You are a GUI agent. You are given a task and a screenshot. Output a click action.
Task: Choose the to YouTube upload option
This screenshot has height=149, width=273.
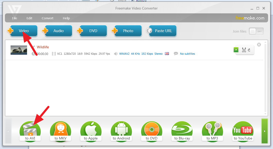pos(243,132)
